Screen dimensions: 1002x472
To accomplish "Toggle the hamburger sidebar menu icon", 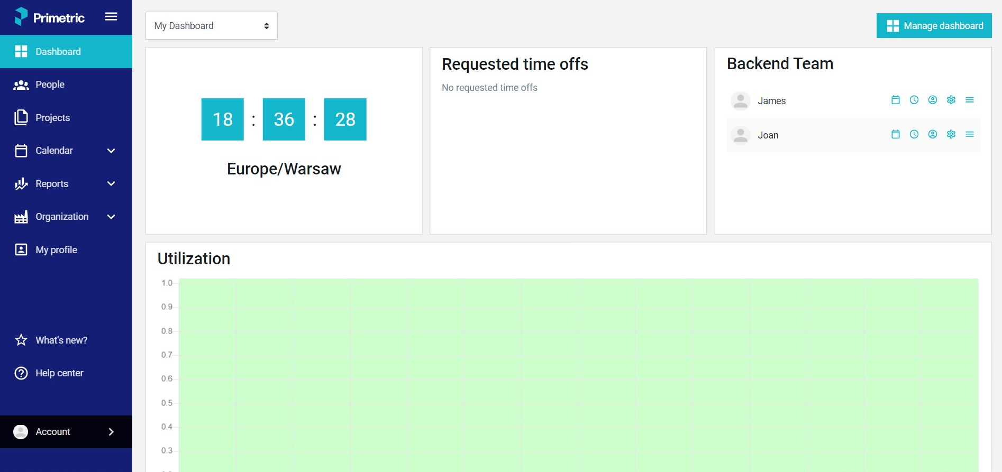I will [111, 16].
